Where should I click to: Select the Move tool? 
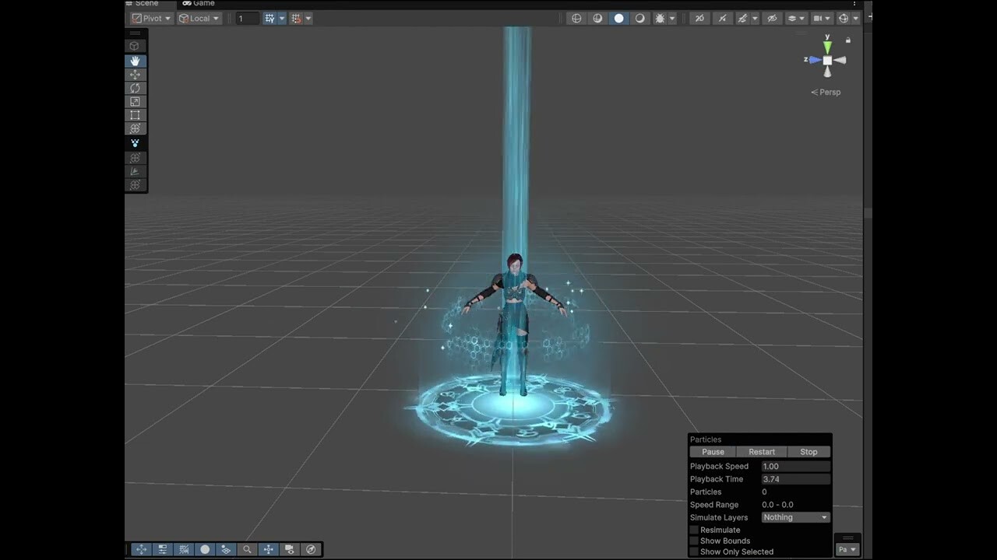coord(136,75)
